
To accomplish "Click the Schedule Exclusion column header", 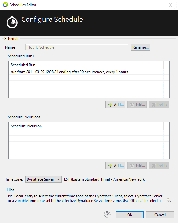I will tap(86, 126).
